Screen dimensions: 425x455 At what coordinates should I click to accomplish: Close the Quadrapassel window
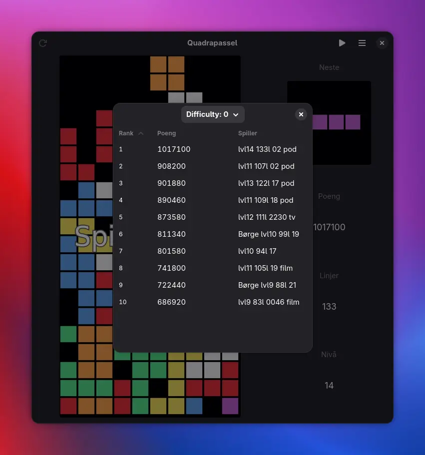[382, 43]
